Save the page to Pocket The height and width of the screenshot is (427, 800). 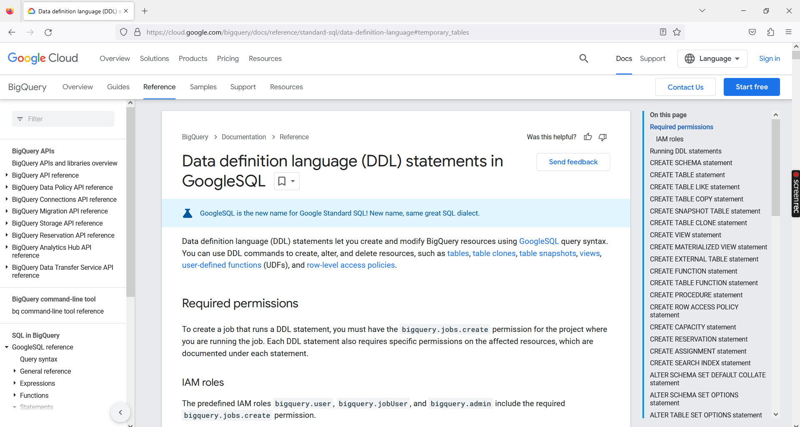pyautogui.click(x=752, y=32)
